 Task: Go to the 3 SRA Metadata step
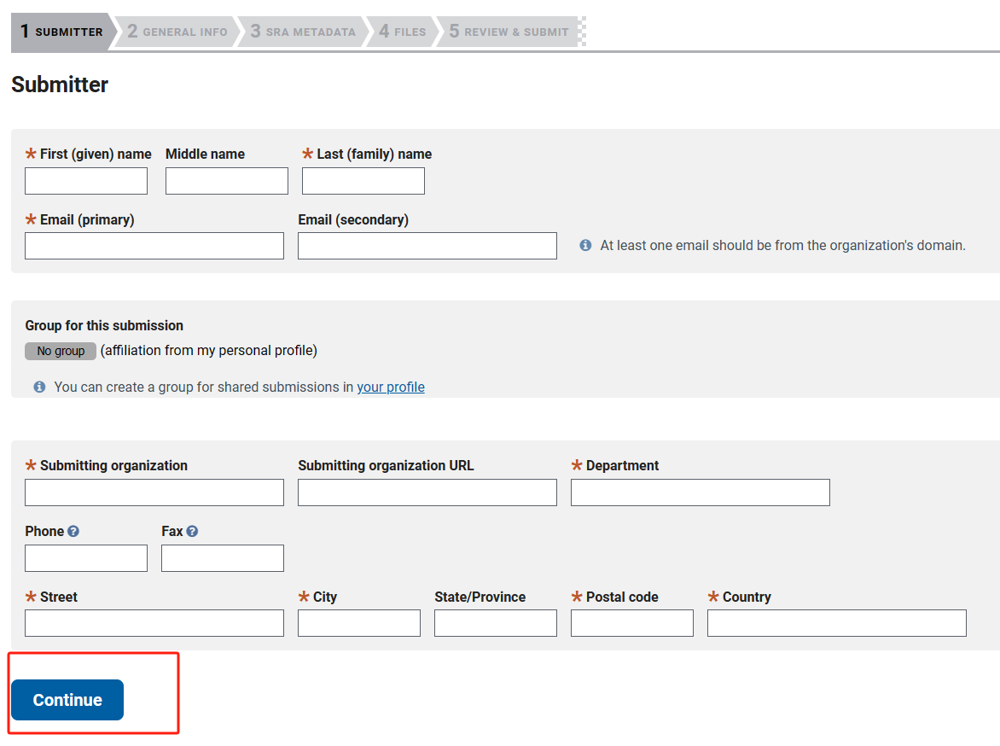click(303, 32)
